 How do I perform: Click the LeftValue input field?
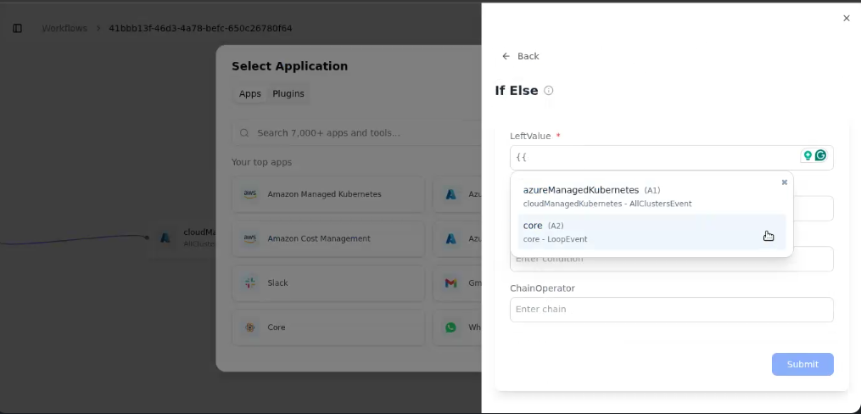[653, 158]
